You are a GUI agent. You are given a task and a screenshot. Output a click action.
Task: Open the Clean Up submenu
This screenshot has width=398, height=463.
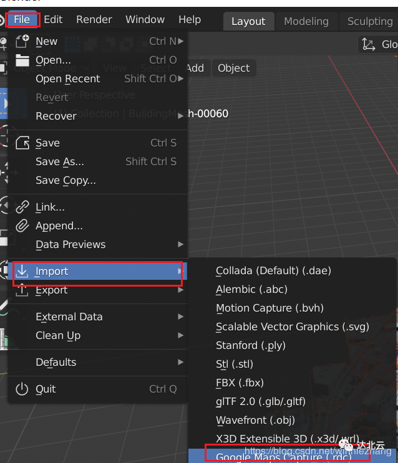point(58,335)
